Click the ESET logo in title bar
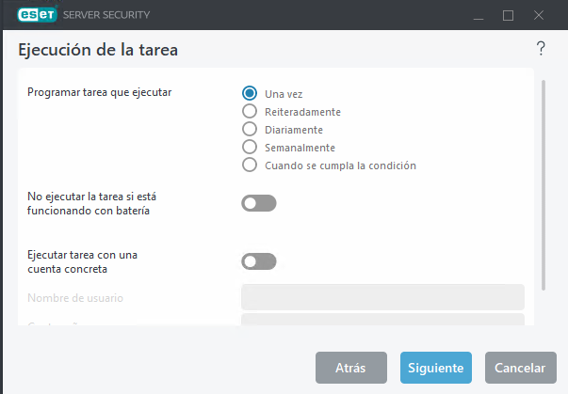 [37, 15]
